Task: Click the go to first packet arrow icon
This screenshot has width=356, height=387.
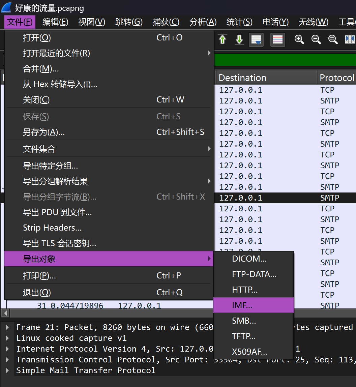Action: [223, 39]
